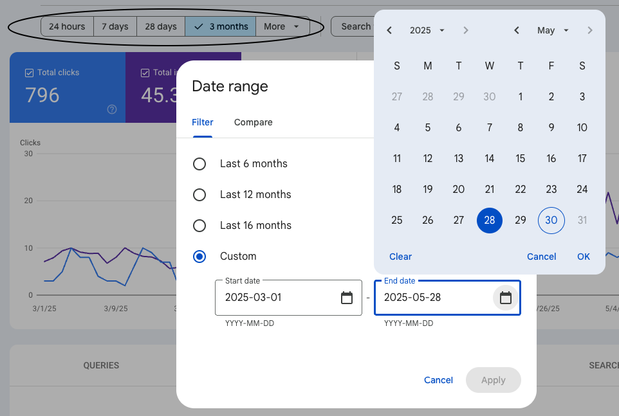Select the Last 12 months radio button
Image resolution: width=619 pixels, height=416 pixels.
click(199, 194)
